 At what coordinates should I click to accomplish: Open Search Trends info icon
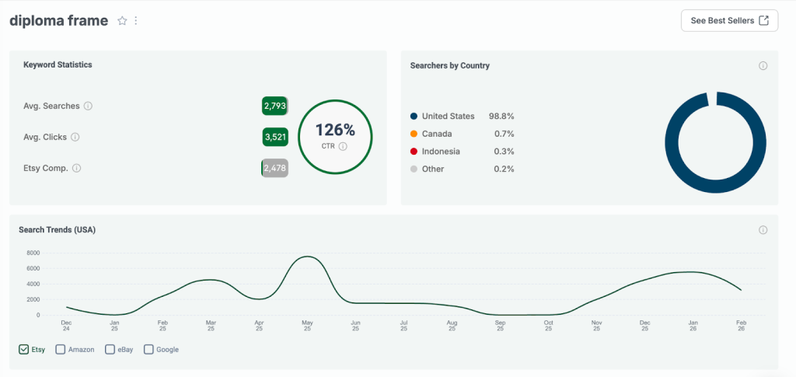coord(763,230)
